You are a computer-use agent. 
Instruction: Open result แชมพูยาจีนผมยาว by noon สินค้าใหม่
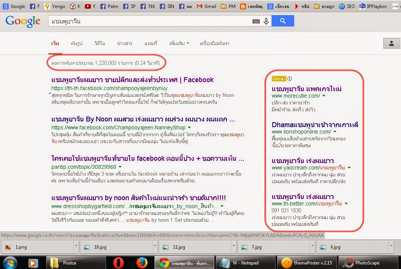coord(139,198)
